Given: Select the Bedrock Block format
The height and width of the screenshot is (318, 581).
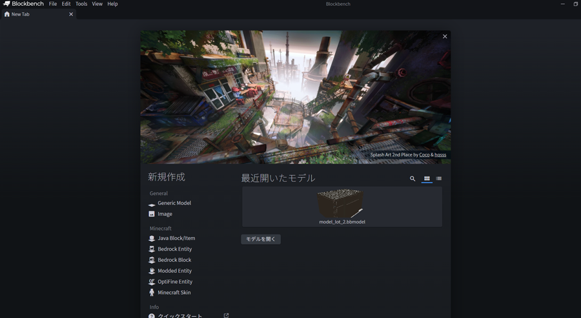Looking at the screenshot, I should click(x=174, y=260).
